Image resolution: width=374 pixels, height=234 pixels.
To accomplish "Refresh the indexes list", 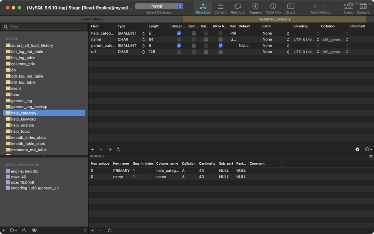I will point(109,230).
